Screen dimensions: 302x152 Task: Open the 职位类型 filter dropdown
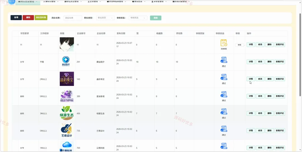pyautogui.click(x=105, y=18)
